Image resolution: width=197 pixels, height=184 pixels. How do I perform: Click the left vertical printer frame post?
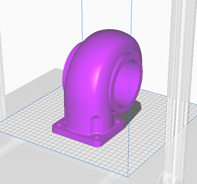click(2, 76)
